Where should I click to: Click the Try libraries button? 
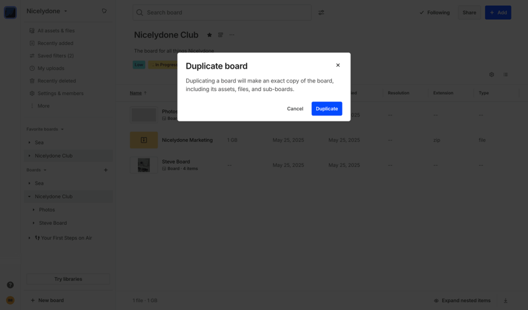coord(68,279)
